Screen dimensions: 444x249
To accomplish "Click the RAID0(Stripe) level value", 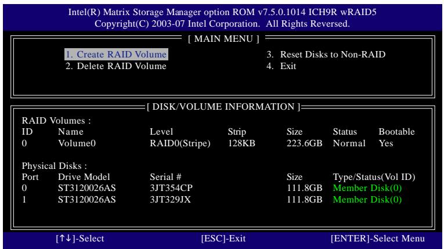I will (x=180, y=143).
